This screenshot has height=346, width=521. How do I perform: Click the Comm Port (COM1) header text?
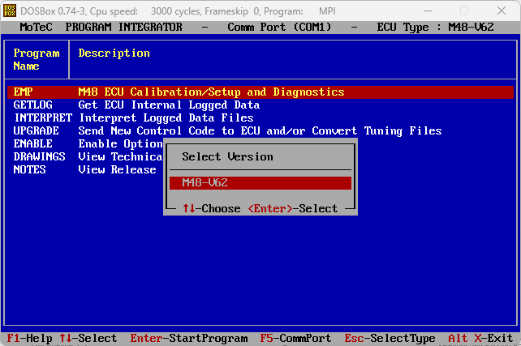(x=279, y=27)
